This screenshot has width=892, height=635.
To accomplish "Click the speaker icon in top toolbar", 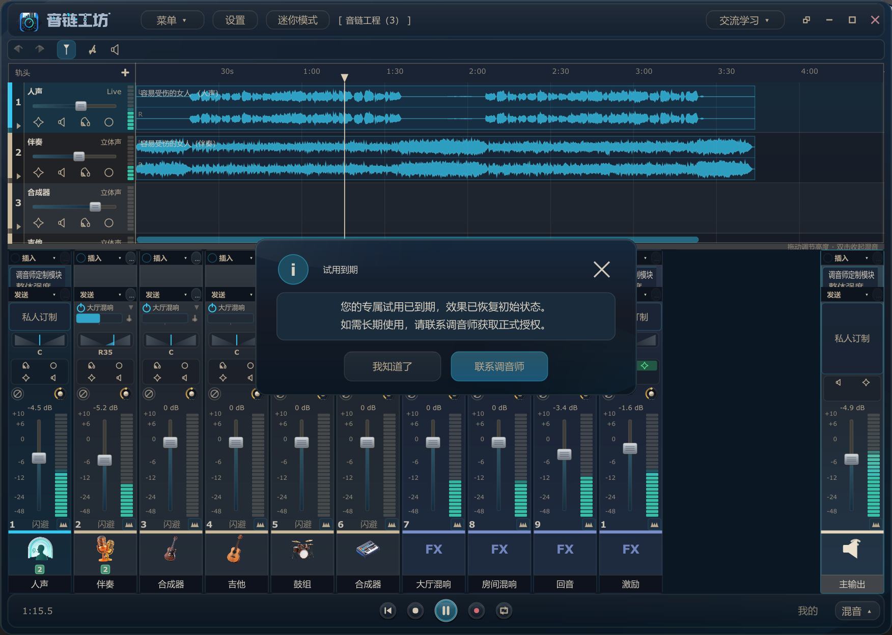I will pos(115,49).
